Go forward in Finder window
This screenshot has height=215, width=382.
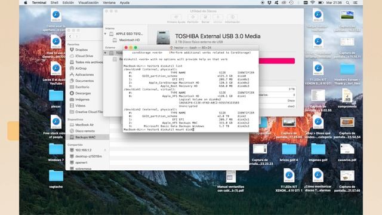coord(76,36)
